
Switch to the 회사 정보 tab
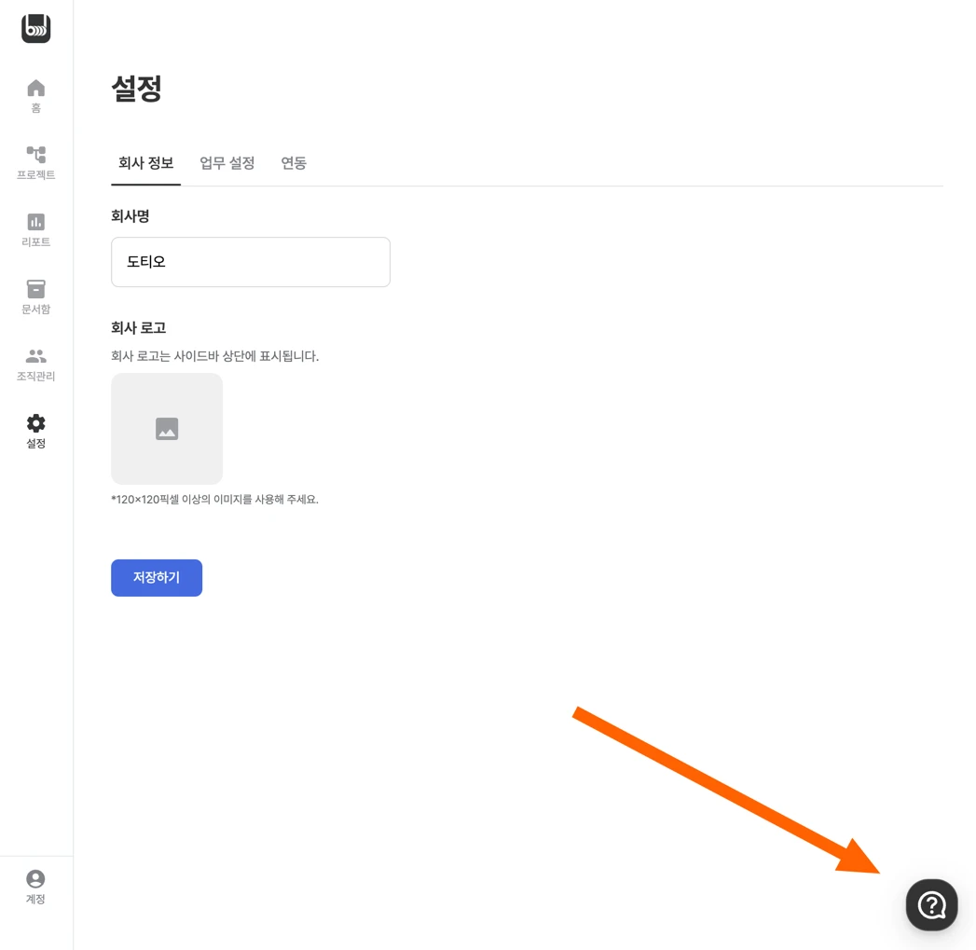[145, 163]
